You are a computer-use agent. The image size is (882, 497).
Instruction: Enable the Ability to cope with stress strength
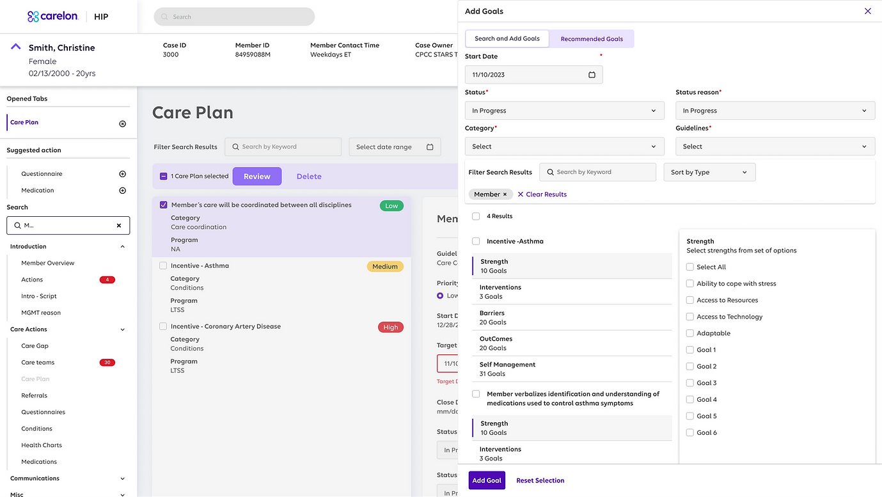(689, 283)
